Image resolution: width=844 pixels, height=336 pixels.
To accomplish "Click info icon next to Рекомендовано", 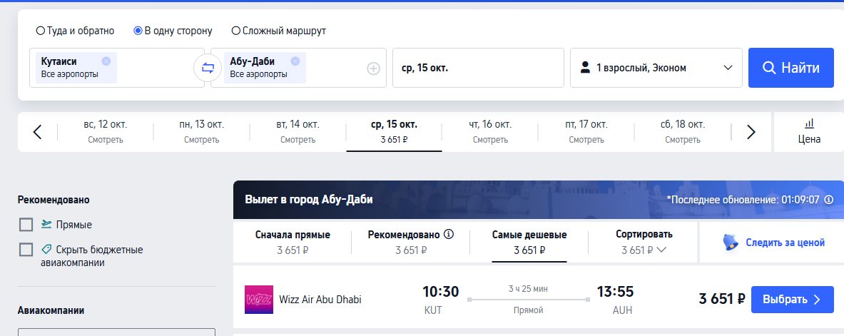I will (x=449, y=234).
